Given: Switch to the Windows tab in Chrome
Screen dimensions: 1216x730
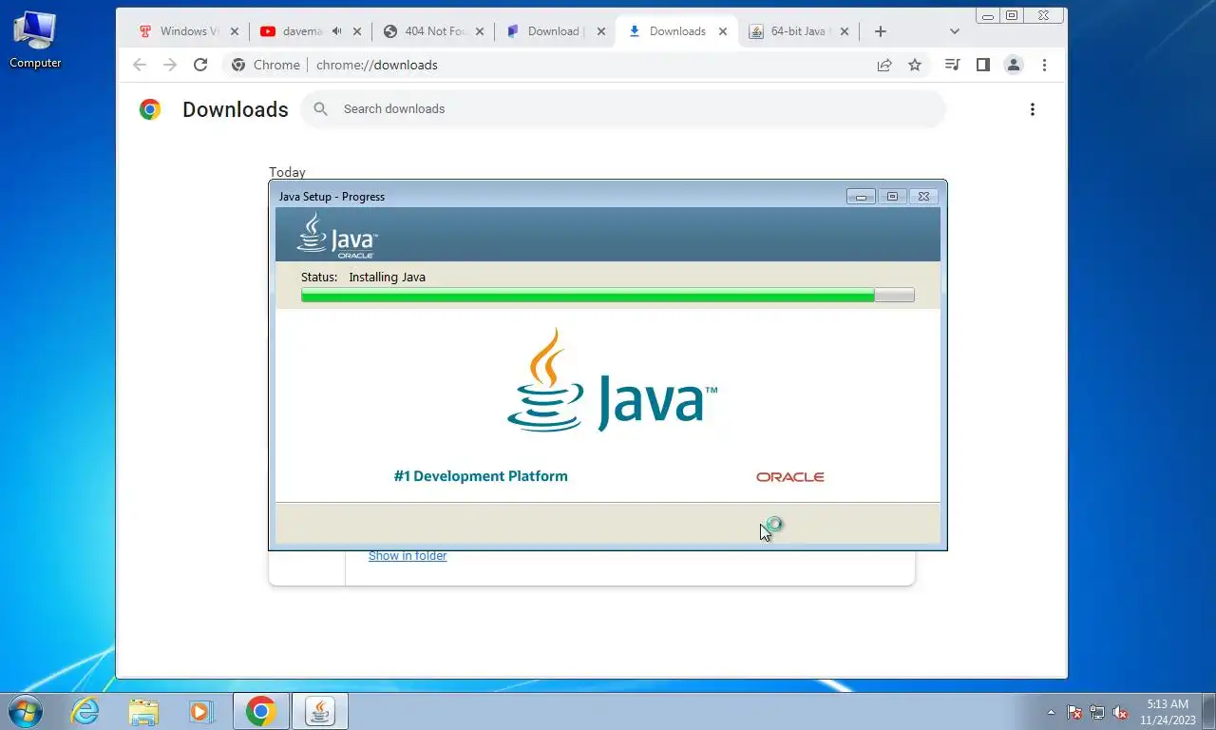Looking at the screenshot, I should (x=187, y=31).
